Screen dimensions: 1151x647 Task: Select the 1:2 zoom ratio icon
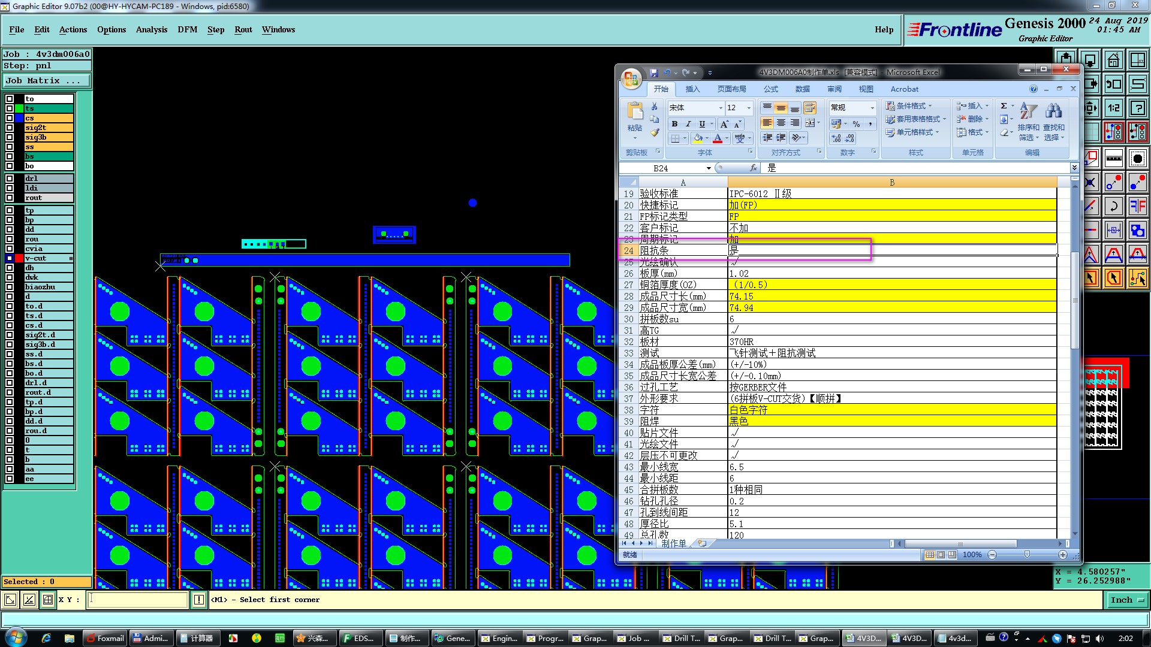click(1113, 108)
